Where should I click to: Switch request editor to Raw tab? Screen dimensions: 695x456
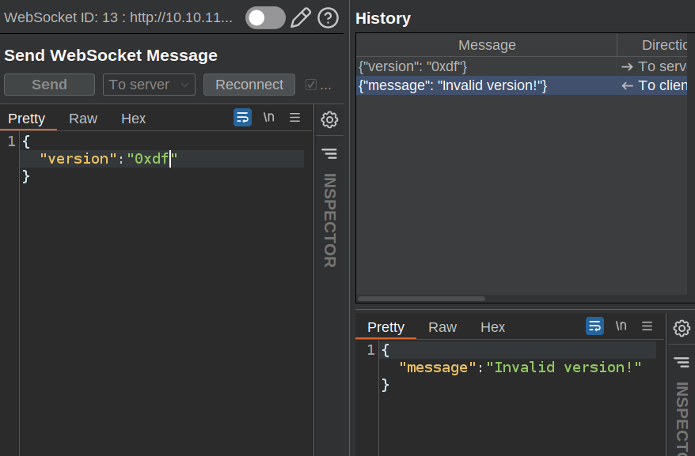[x=83, y=119]
